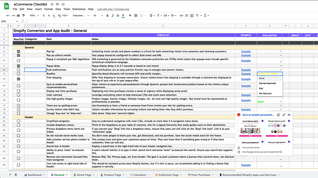Image resolution: width=318 pixels, height=178 pixels.
Task: Format as currency with pound icon
Action: [x=44, y=15]
